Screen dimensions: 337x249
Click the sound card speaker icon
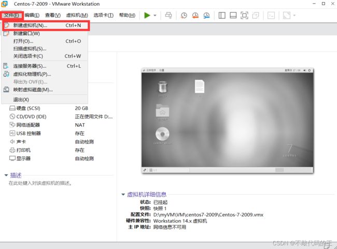(12, 141)
